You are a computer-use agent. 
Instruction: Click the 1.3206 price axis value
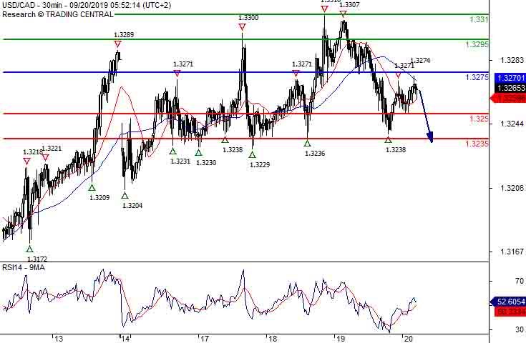click(x=512, y=188)
